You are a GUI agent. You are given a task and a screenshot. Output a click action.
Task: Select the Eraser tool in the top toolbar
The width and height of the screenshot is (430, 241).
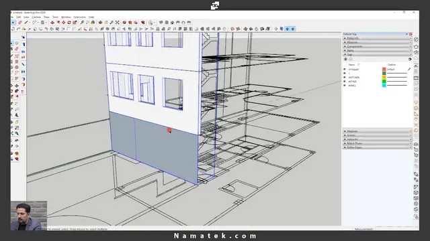tap(19, 22)
